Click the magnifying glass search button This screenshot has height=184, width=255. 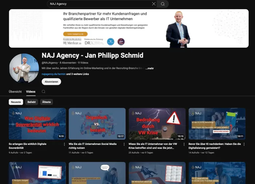point(163,4)
